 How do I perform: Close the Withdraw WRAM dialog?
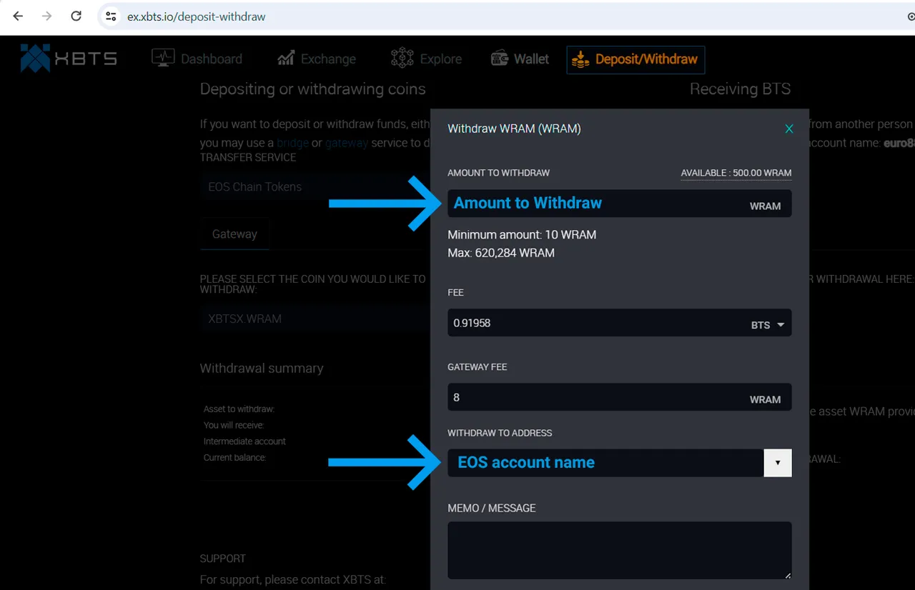[x=789, y=129]
